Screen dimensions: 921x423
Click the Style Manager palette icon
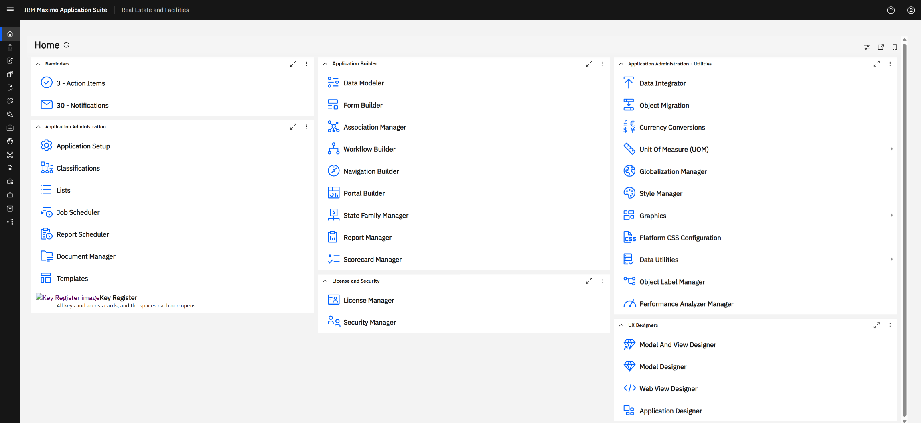click(x=629, y=193)
